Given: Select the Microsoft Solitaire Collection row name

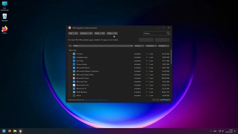Looking at the screenshot, I should (87, 71).
